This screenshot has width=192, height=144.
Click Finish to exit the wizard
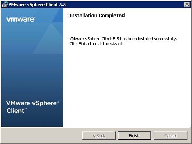coord(134,136)
